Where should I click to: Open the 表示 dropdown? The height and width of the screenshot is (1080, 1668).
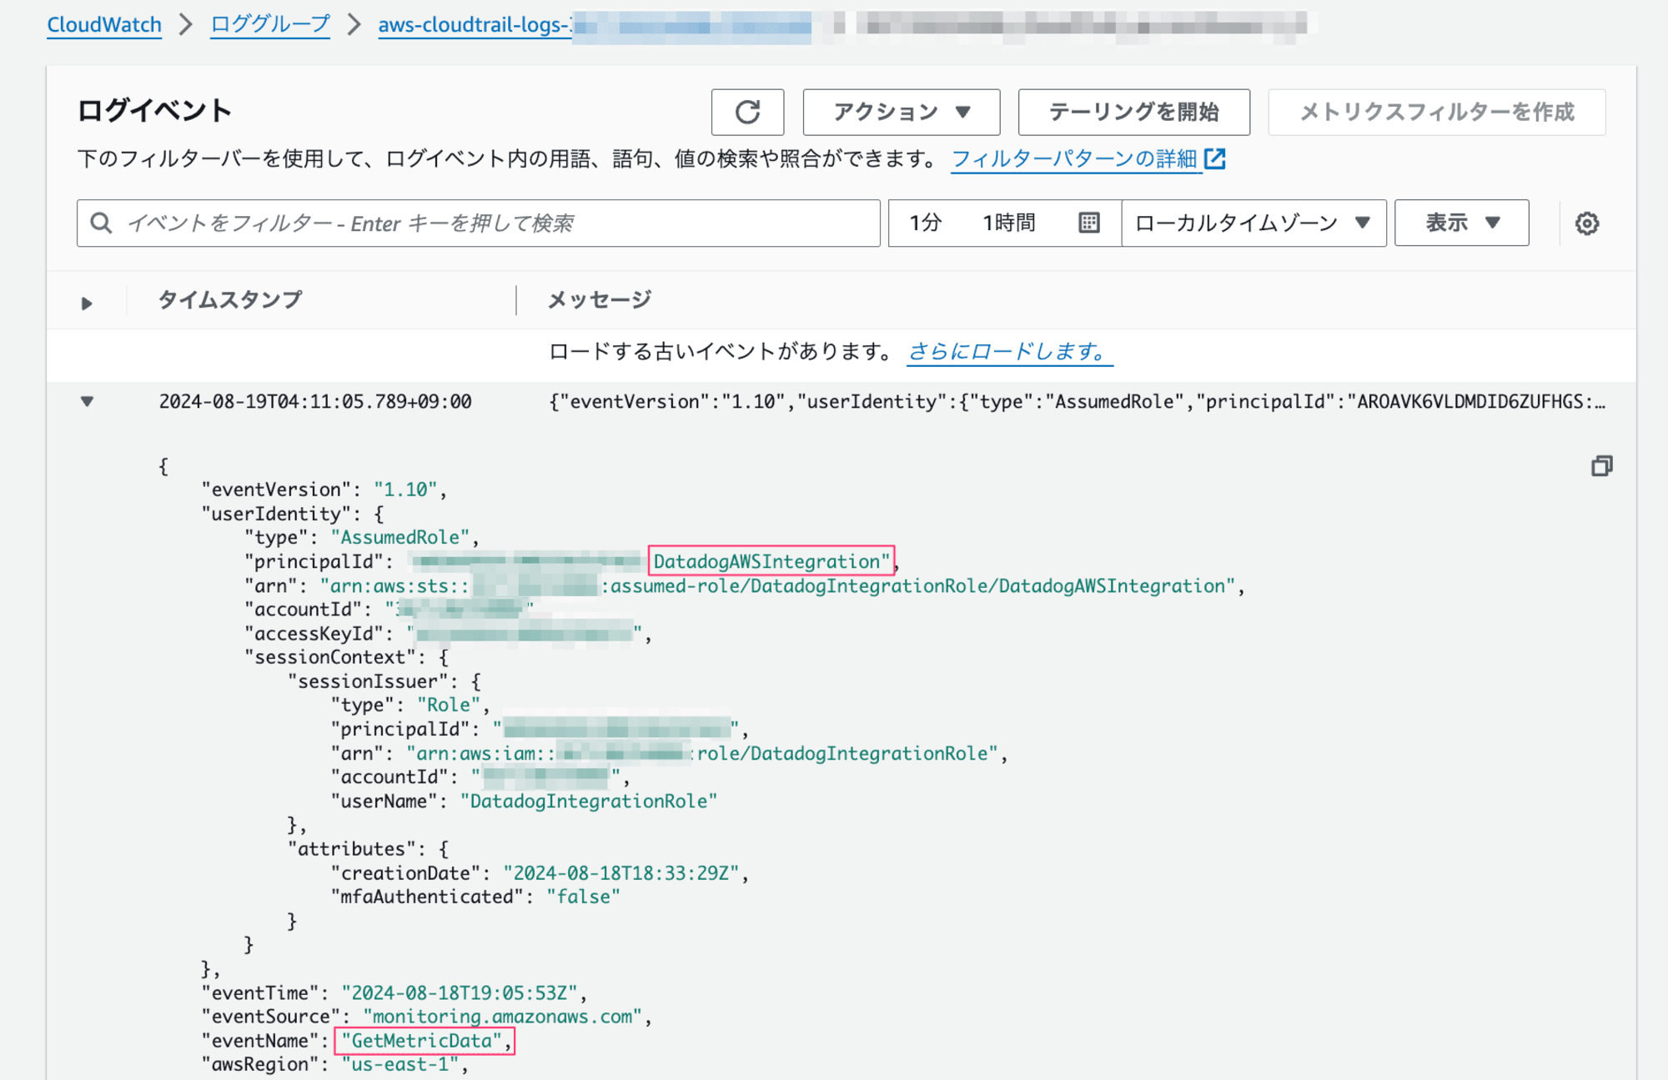(1461, 223)
